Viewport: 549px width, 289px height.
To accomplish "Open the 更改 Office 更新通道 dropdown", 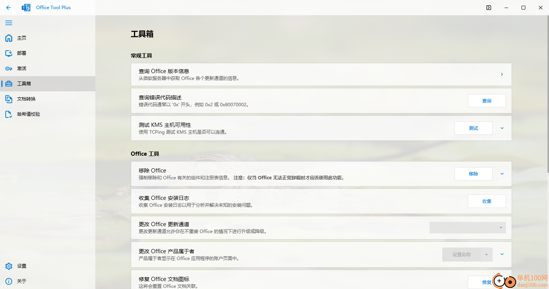I will point(468,228).
